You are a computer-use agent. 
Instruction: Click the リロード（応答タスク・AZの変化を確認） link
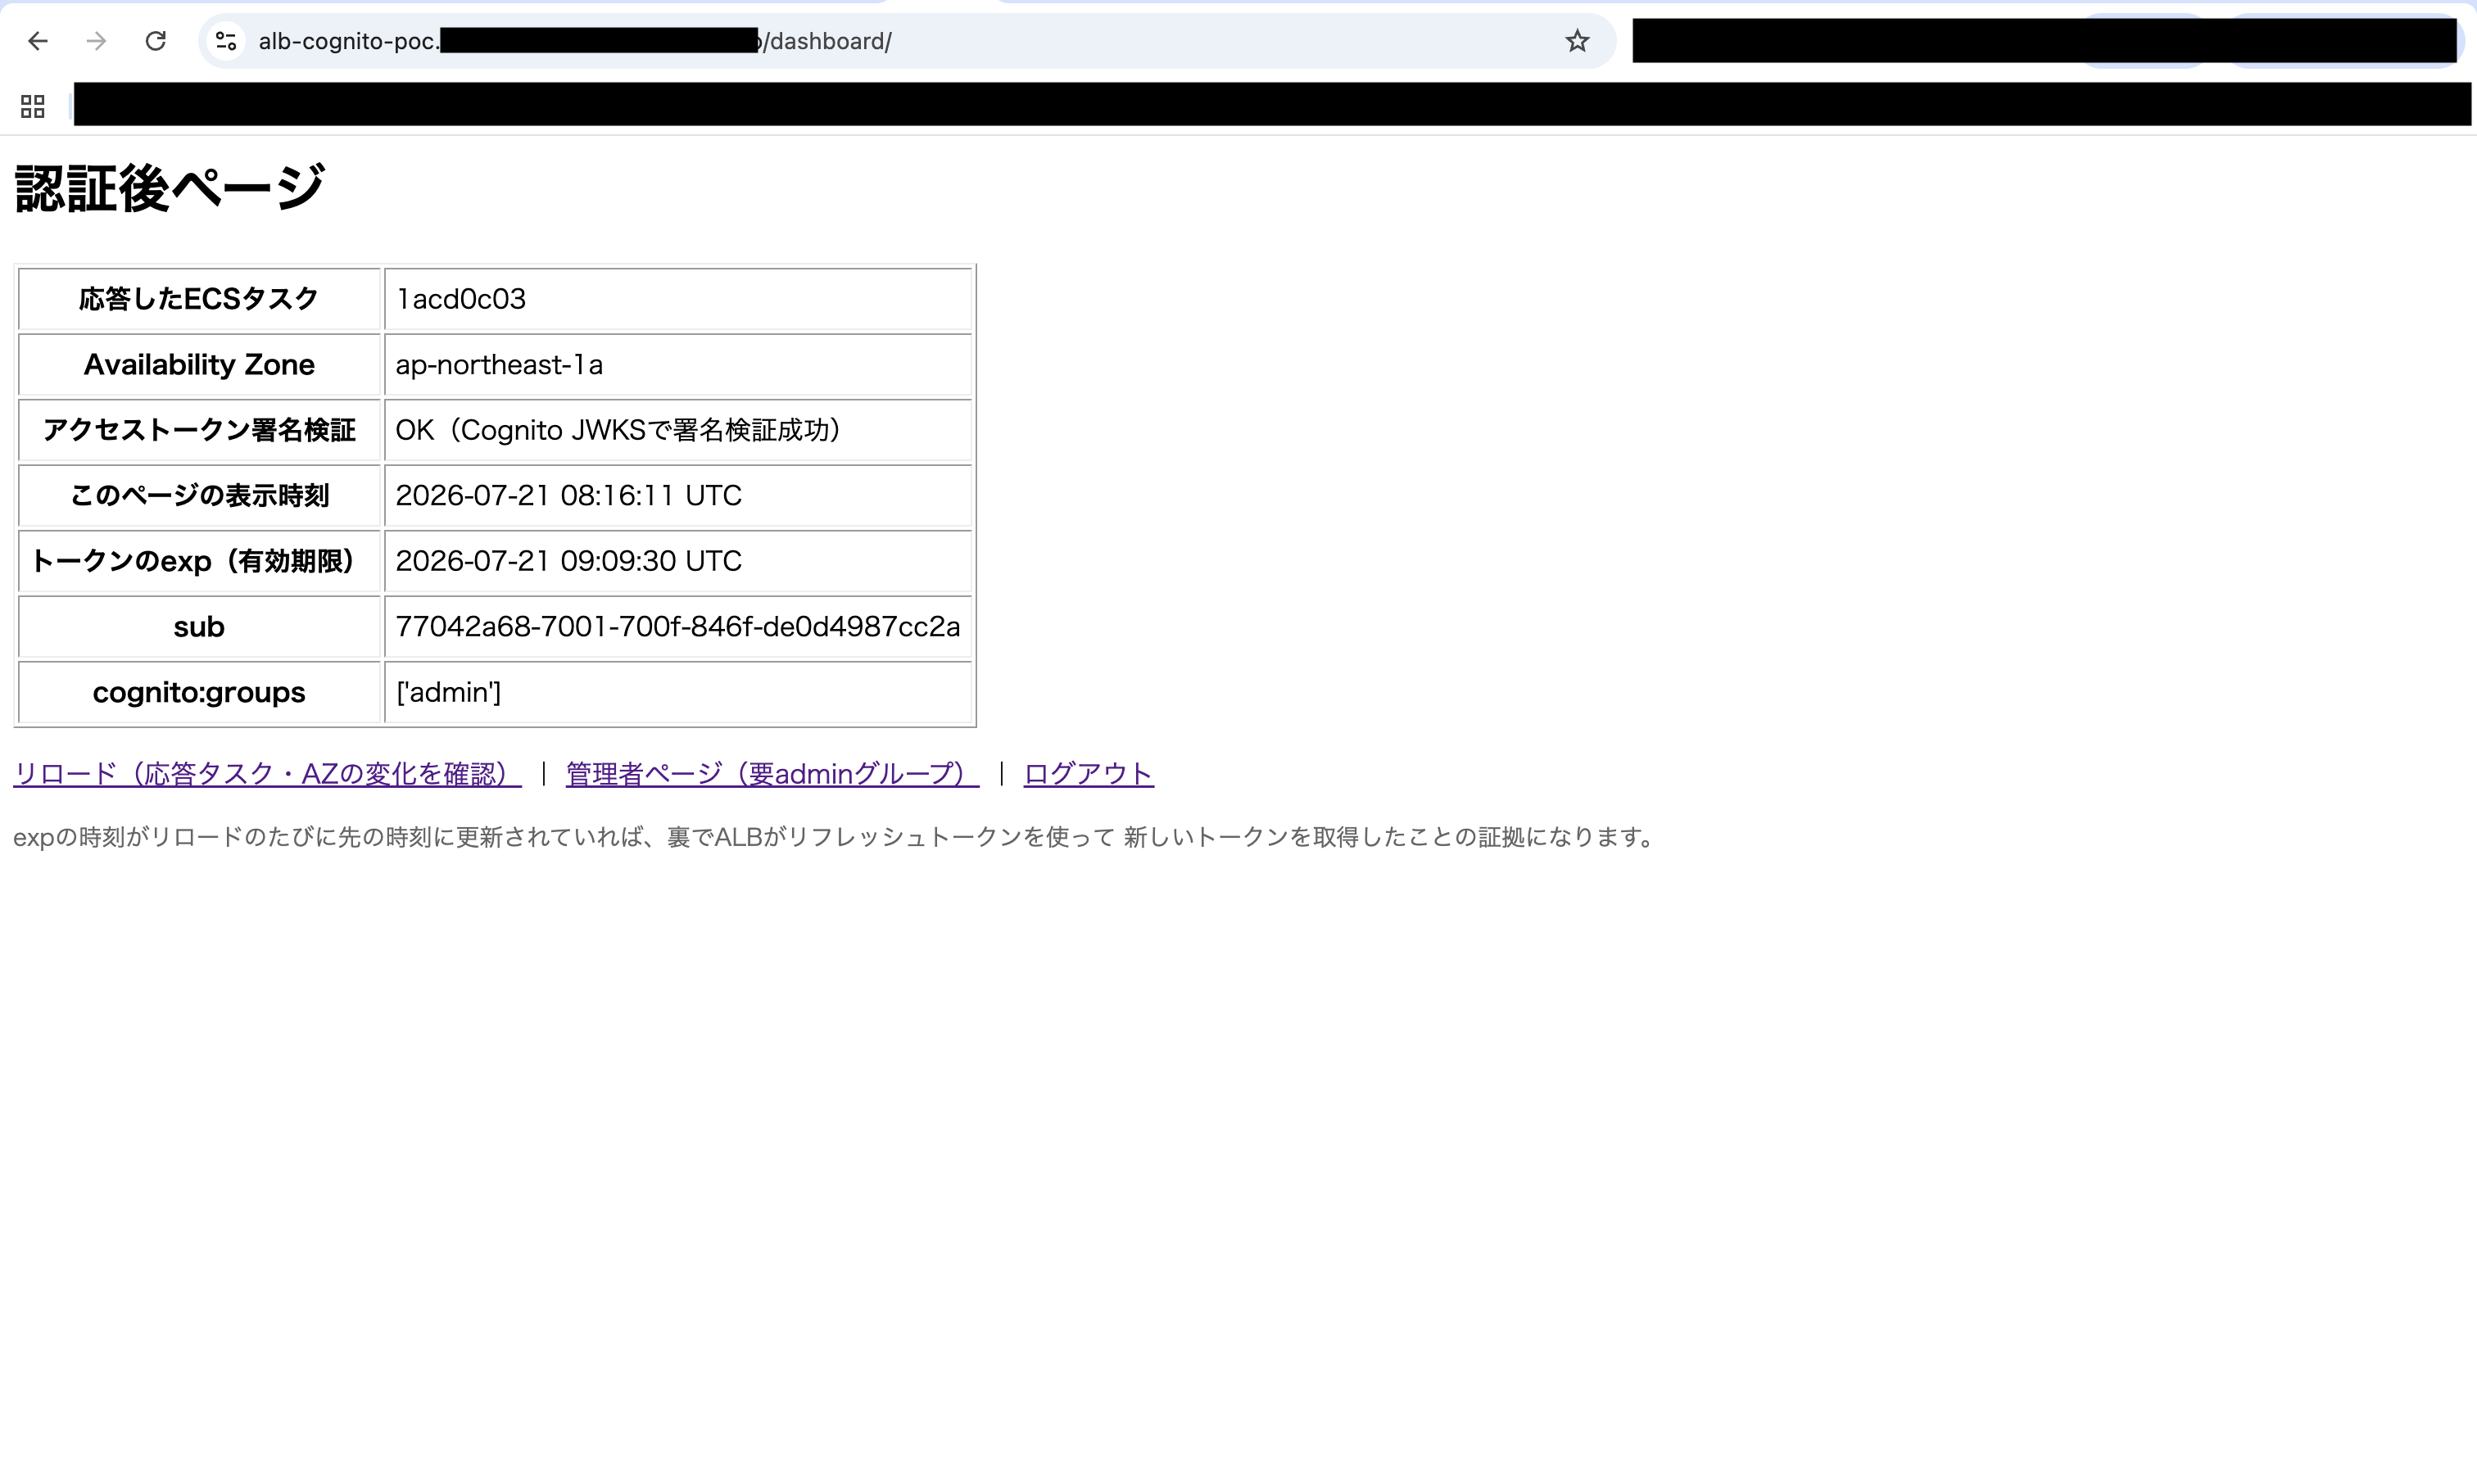(x=267, y=773)
